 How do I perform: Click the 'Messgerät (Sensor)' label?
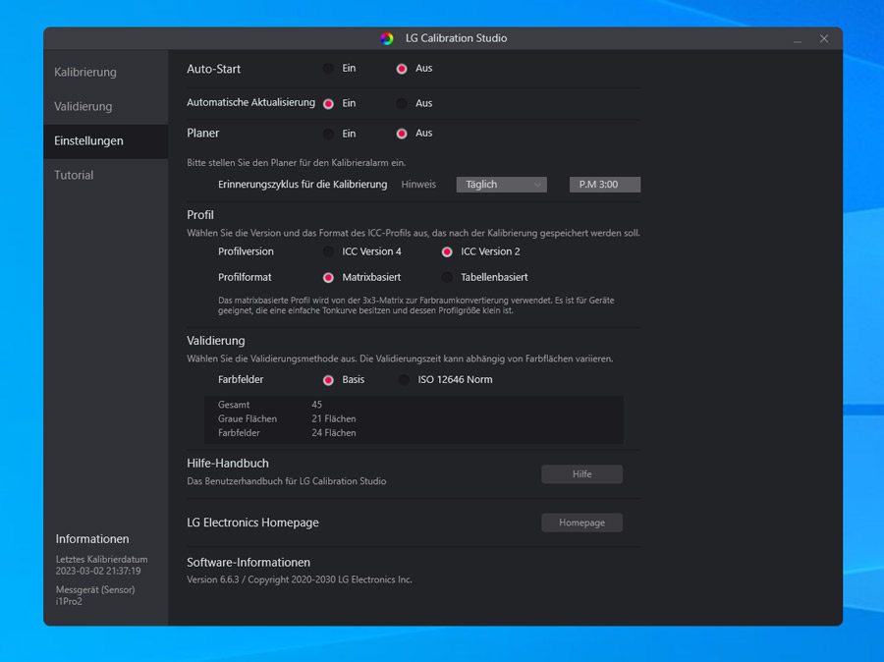95,590
